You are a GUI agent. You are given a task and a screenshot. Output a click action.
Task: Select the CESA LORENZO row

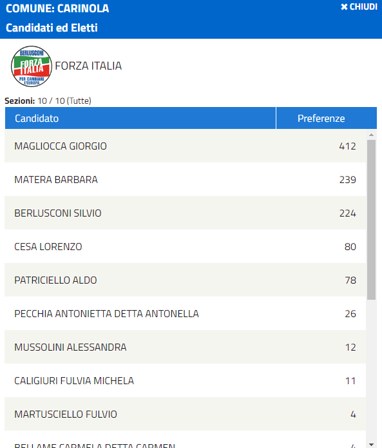tap(186, 246)
